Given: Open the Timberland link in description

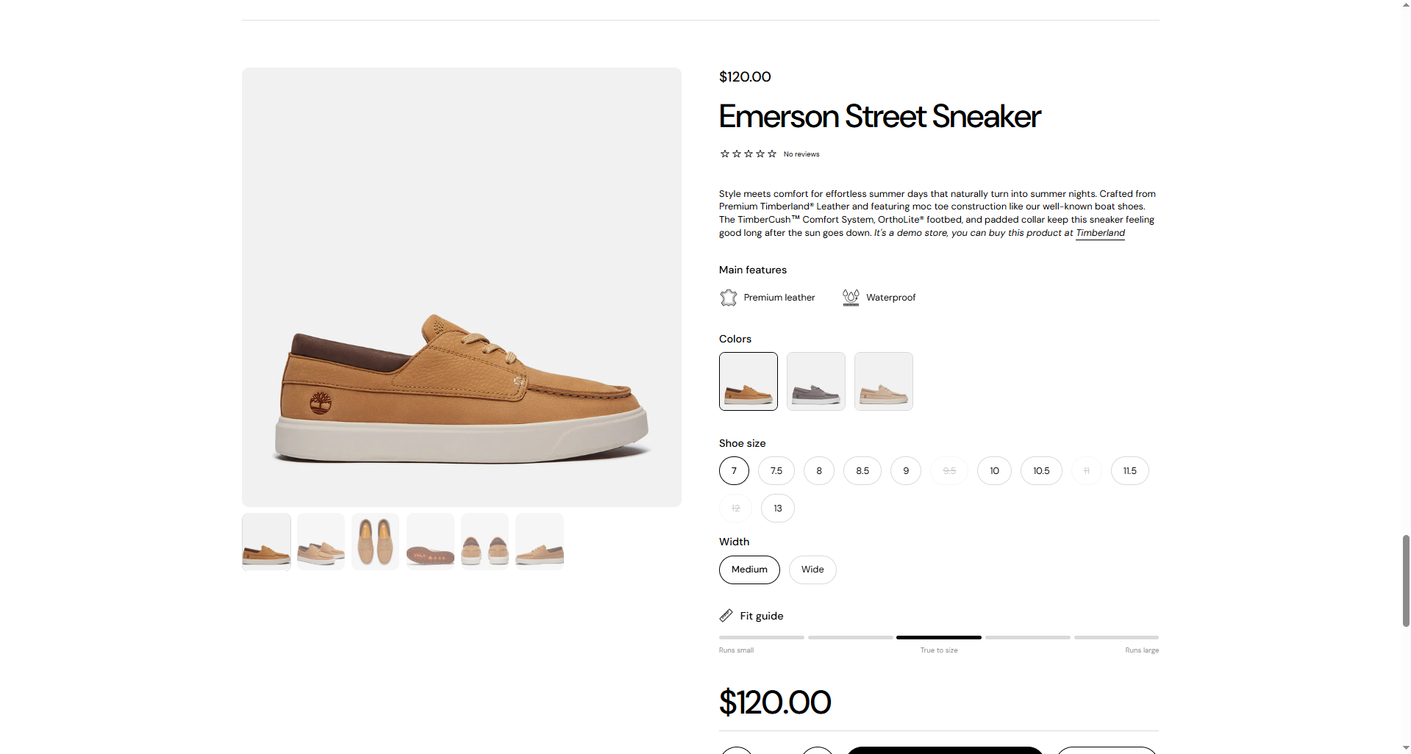Looking at the screenshot, I should (x=1100, y=233).
